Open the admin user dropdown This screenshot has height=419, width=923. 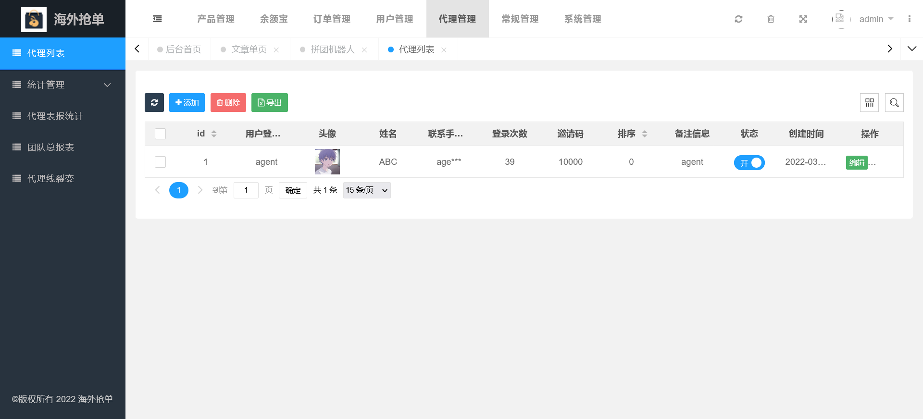tap(876, 19)
